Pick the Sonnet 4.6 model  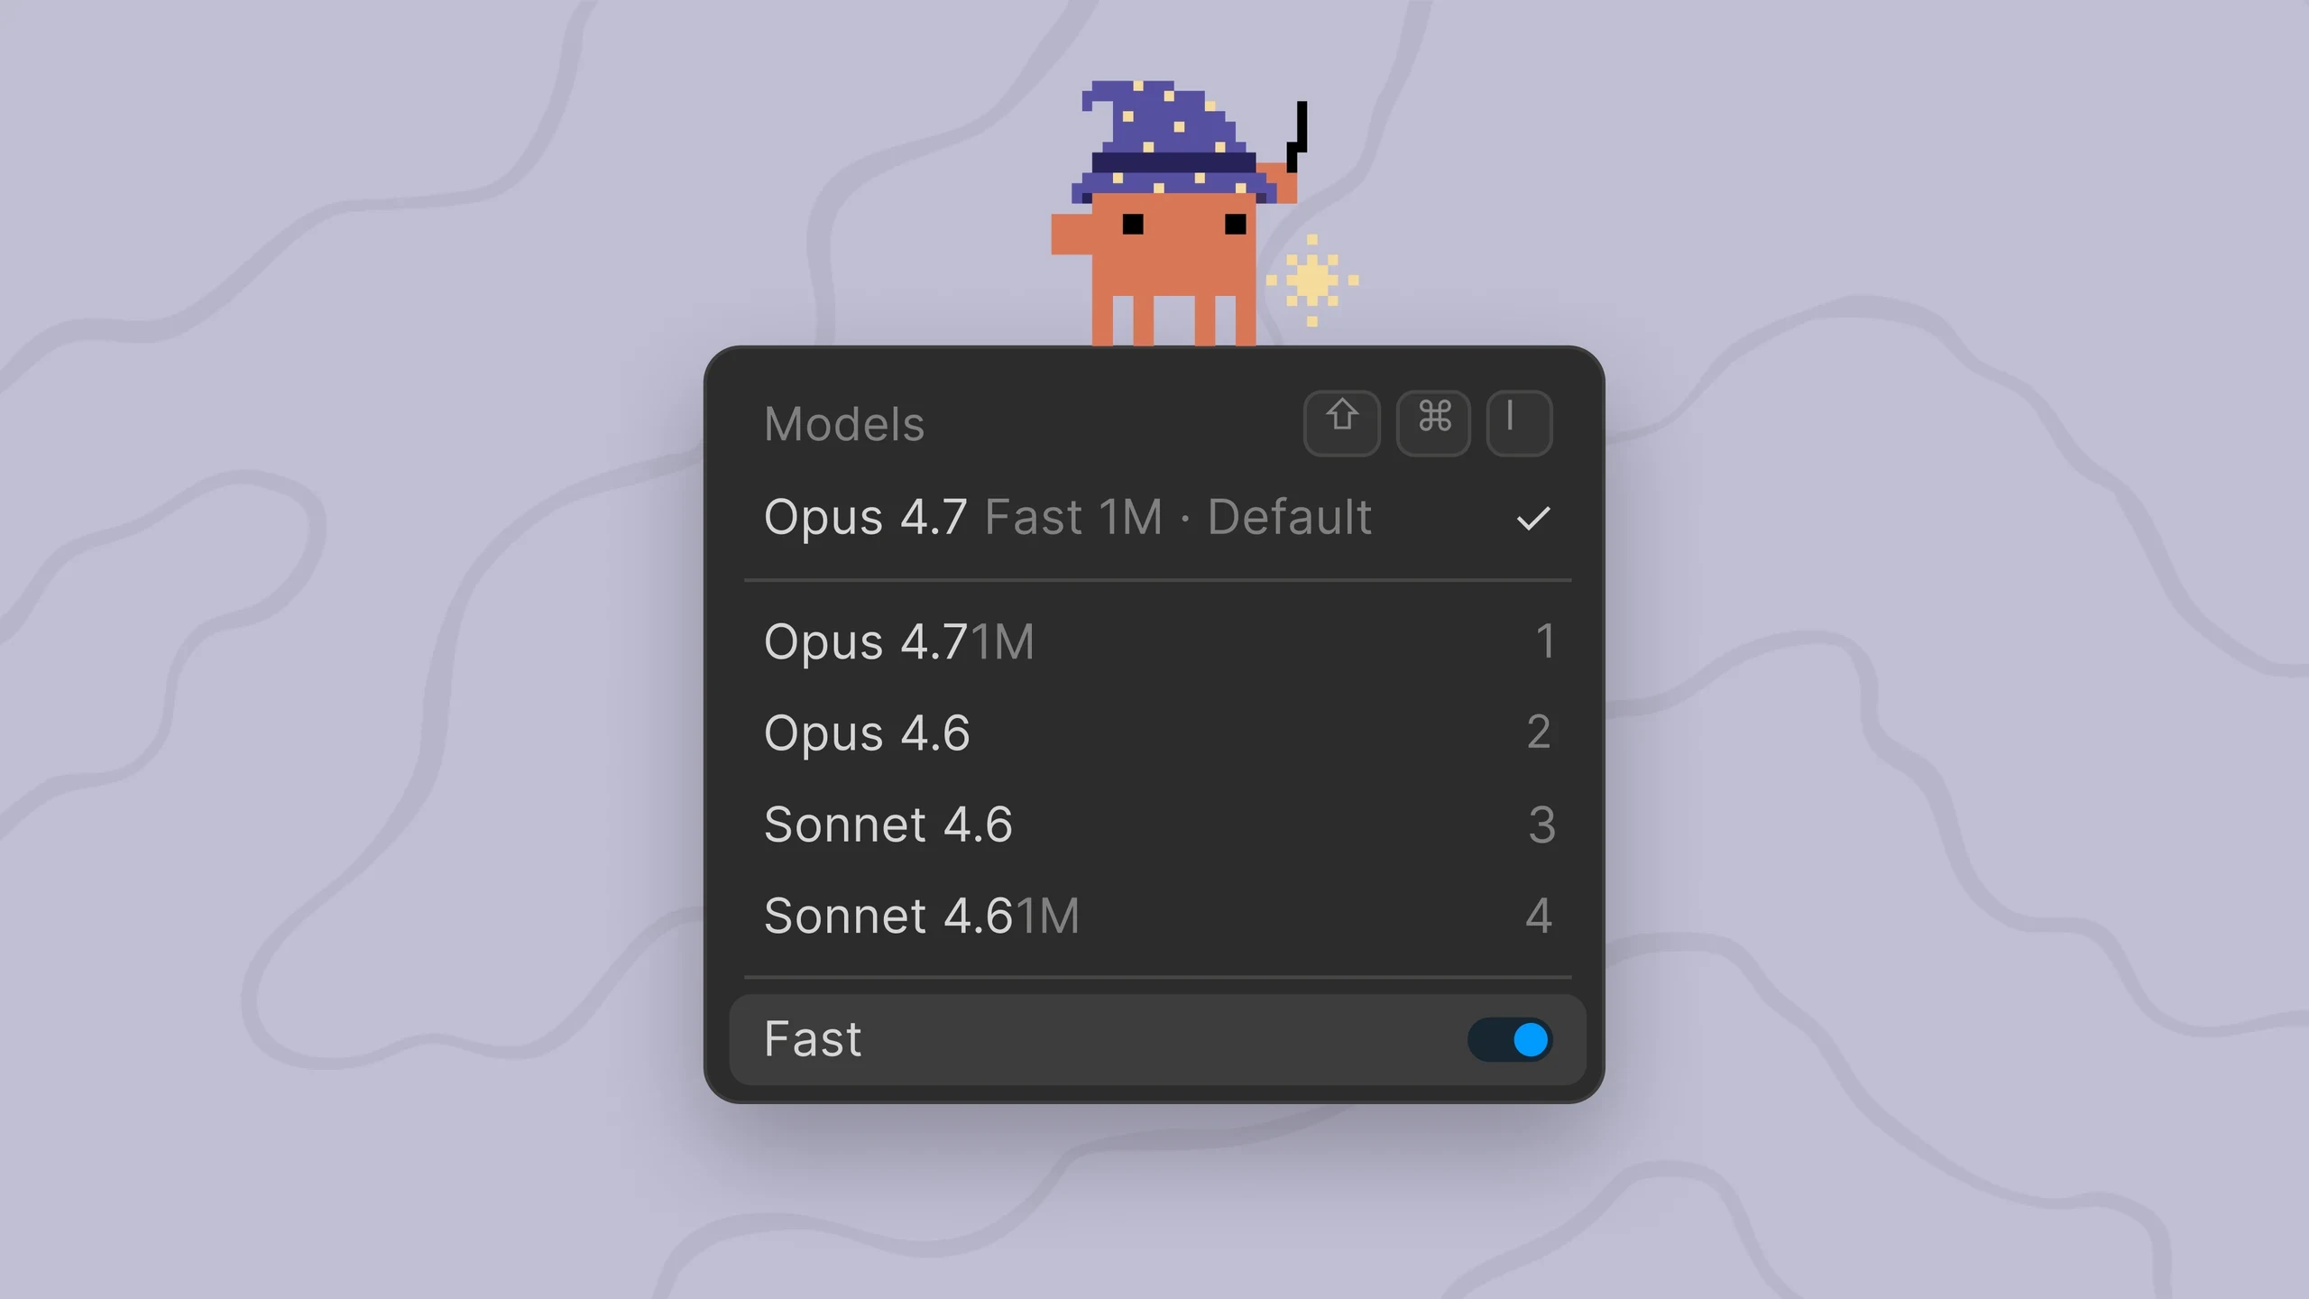click(1157, 825)
